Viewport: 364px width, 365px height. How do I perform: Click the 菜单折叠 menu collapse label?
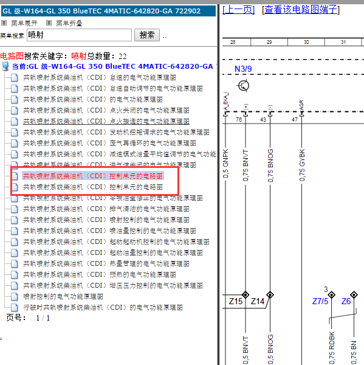click(69, 23)
